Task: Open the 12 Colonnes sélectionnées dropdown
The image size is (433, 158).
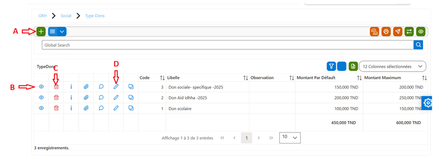Action: coord(392,66)
